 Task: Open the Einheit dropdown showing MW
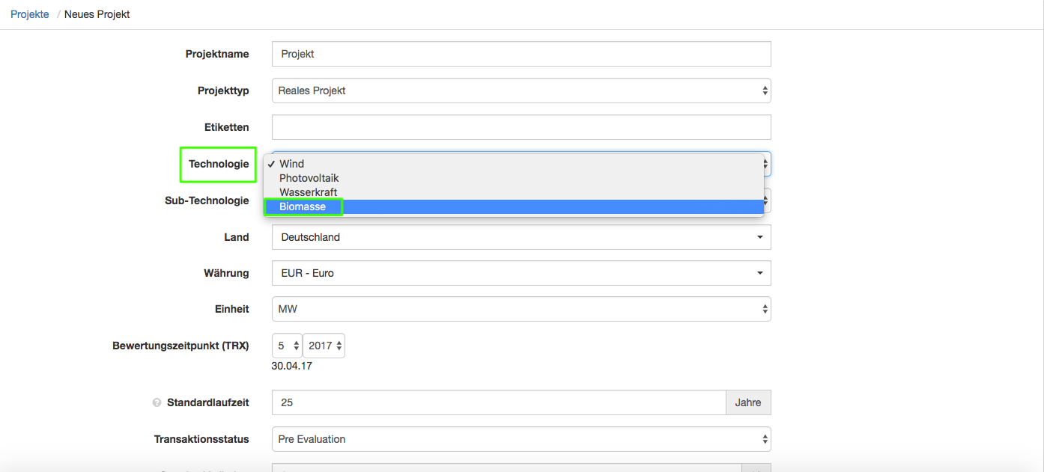tap(521, 309)
